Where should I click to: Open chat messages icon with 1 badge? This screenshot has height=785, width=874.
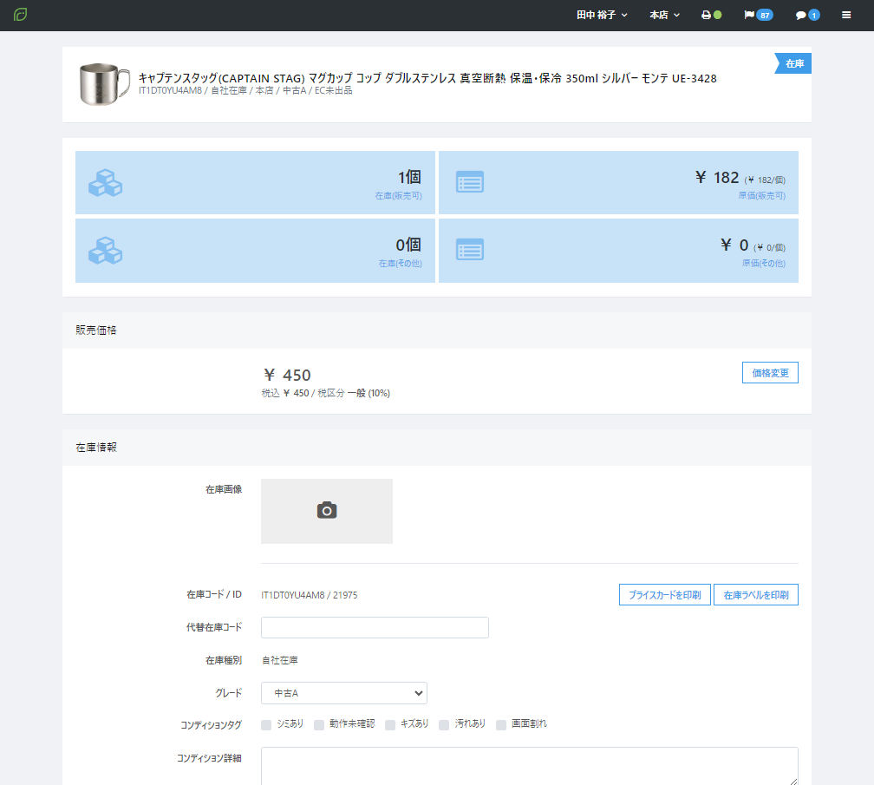click(x=807, y=15)
